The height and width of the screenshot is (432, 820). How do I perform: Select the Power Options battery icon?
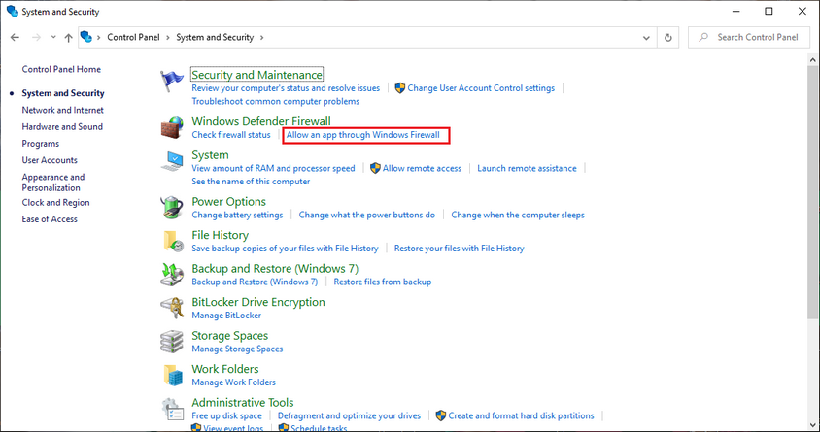coord(173,208)
